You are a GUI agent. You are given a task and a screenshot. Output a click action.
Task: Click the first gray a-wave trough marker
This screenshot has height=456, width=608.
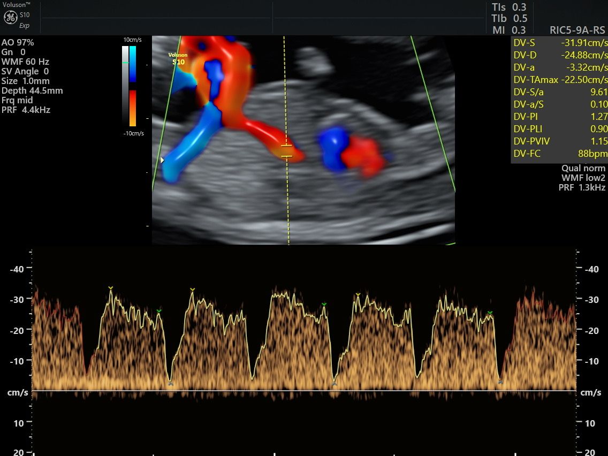(x=171, y=383)
